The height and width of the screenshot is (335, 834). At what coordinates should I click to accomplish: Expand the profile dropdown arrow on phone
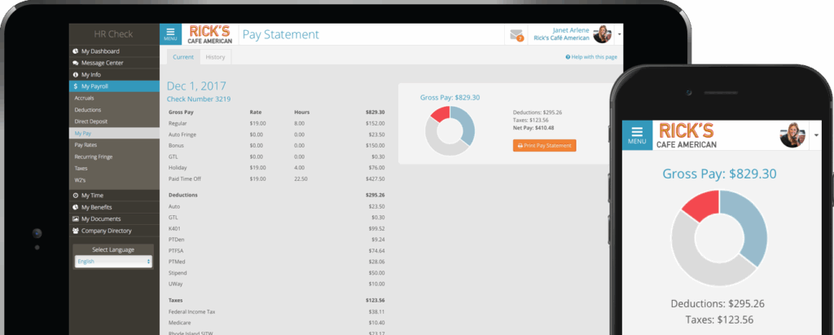816,134
